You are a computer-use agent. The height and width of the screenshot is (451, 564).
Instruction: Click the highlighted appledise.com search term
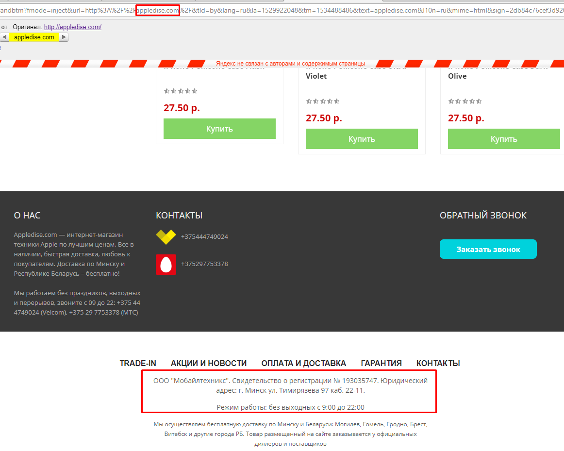point(34,37)
